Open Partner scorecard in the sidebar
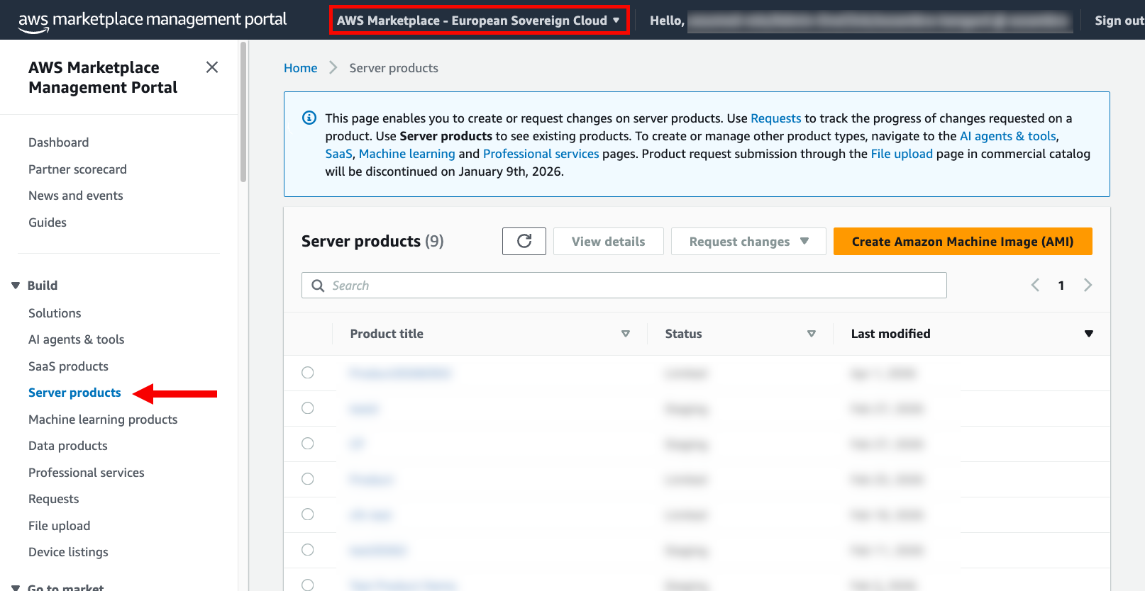Viewport: 1145px width, 591px height. pyautogui.click(x=77, y=169)
